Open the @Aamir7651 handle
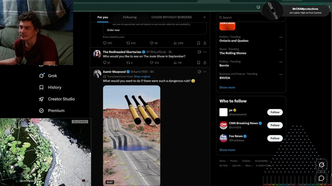The width and height of the screenshot is (332, 186). tap(139, 72)
